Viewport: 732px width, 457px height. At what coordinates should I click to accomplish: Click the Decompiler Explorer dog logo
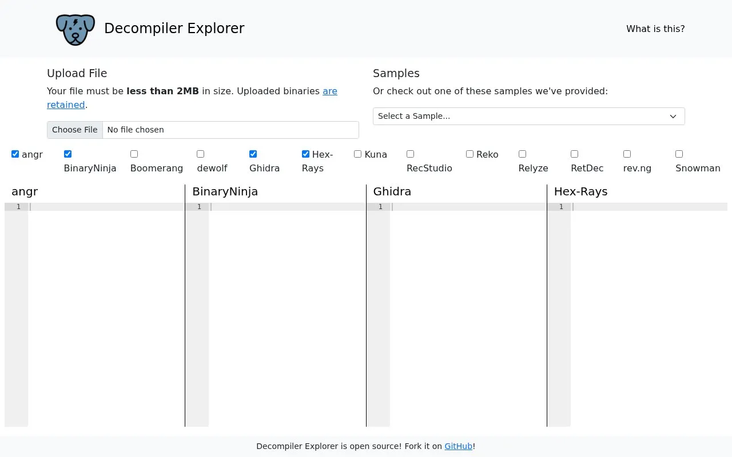[x=75, y=29]
